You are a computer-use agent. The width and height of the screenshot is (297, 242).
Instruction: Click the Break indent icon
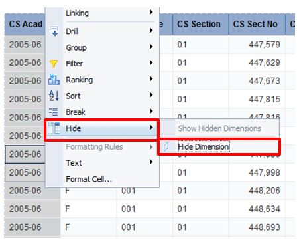tap(54, 112)
